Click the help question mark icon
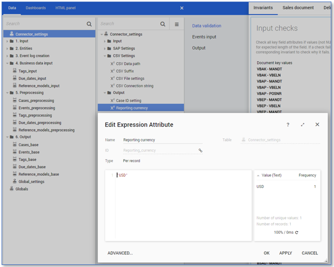The height and width of the screenshot is (267, 334). [x=288, y=125]
